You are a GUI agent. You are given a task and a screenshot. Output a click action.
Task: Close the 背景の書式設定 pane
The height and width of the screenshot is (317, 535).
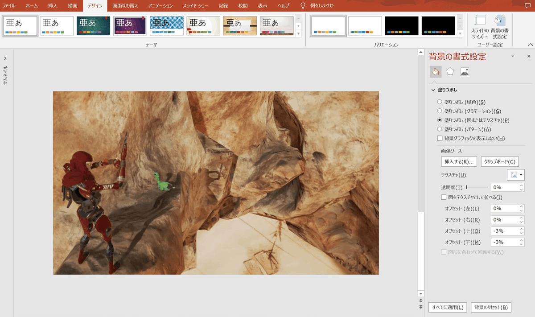pos(529,57)
